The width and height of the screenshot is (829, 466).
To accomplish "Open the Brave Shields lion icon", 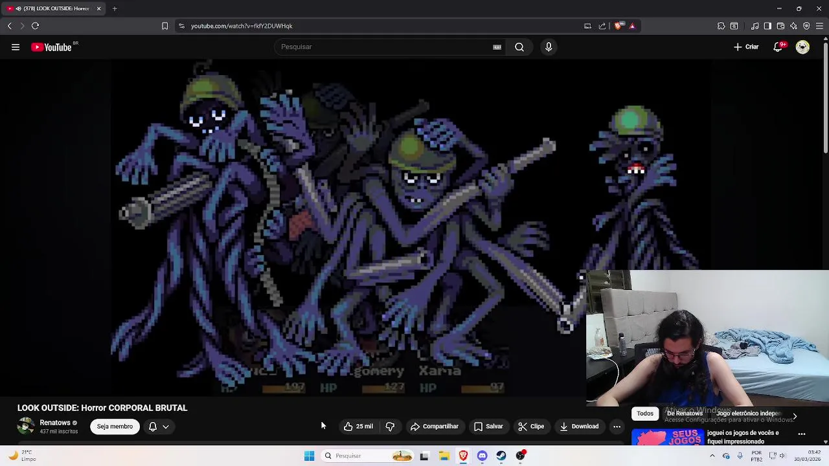I will click(x=619, y=26).
